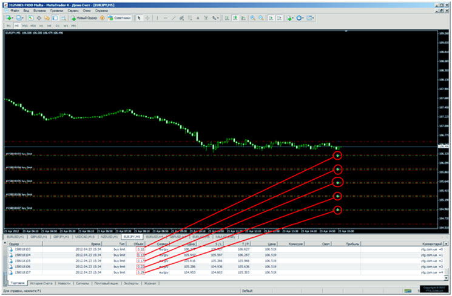The width and height of the screenshot is (452, 296).
Task: Switch to H1 timeframe
Action: [42, 26]
